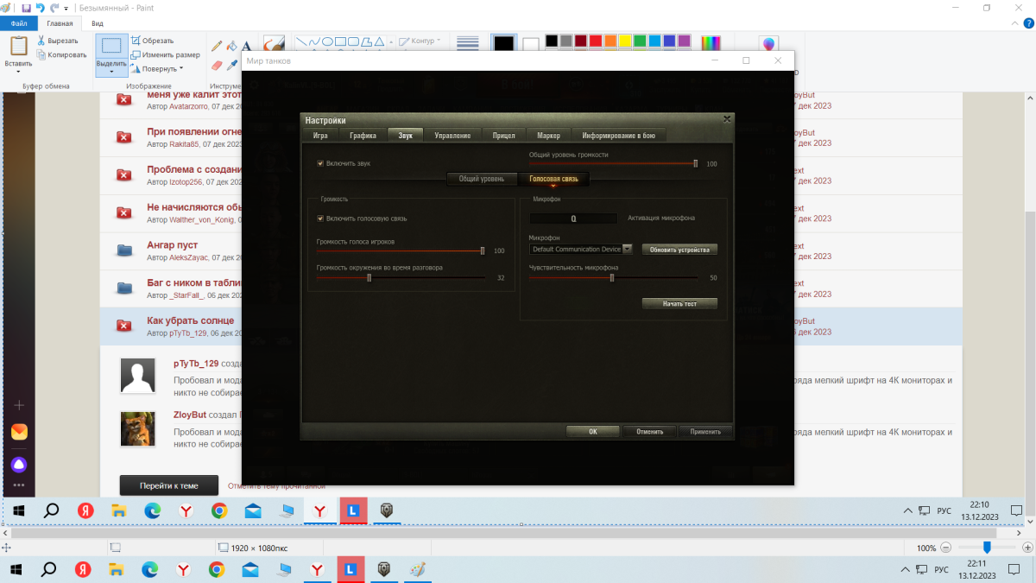Open the Brushes tool in Paint ribbon
This screenshot has width=1036, height=583.
tap(274, 42)
